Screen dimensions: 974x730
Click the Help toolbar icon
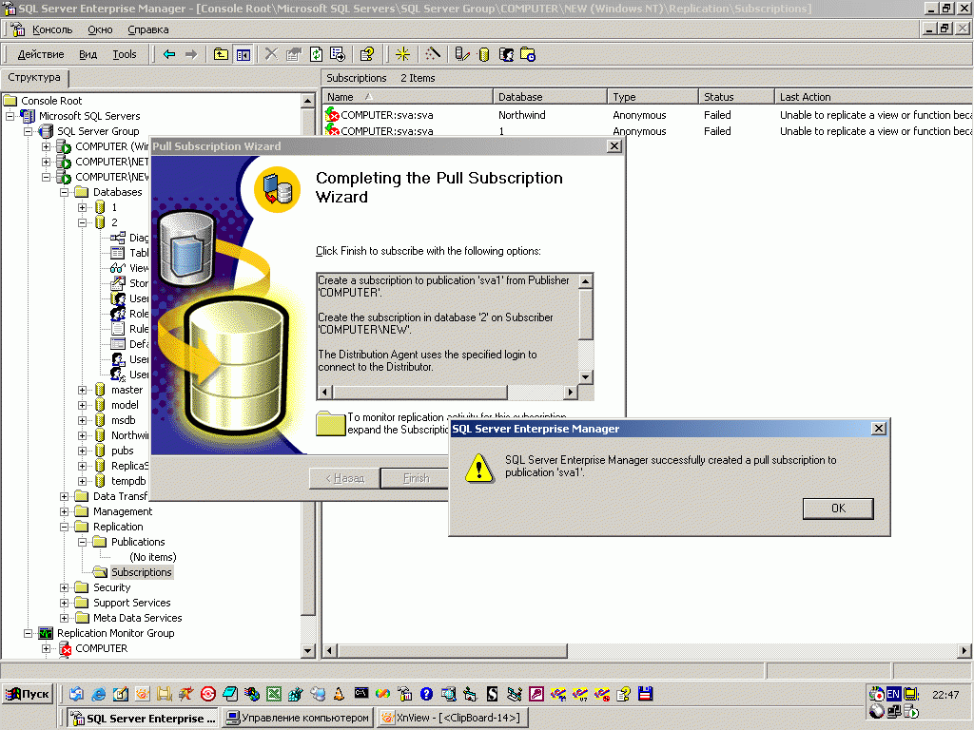pyautogui.click(x=366, y=54)
